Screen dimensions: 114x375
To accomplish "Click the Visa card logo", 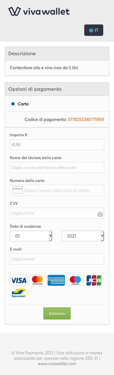I will tap(19, 280).
